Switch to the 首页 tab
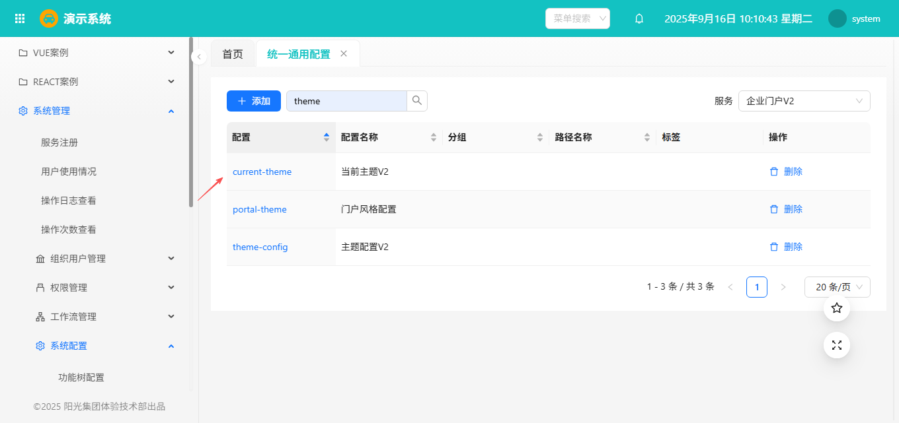899x423 pixels. (233, 54)
